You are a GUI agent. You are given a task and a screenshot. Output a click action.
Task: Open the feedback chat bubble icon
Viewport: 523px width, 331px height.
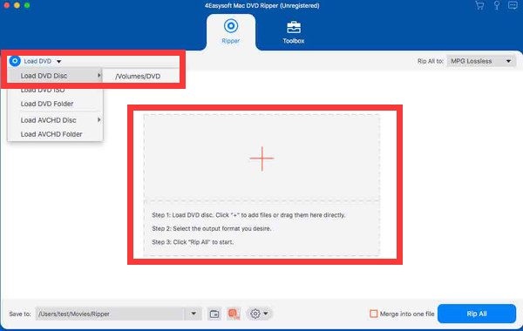[513, 5]
